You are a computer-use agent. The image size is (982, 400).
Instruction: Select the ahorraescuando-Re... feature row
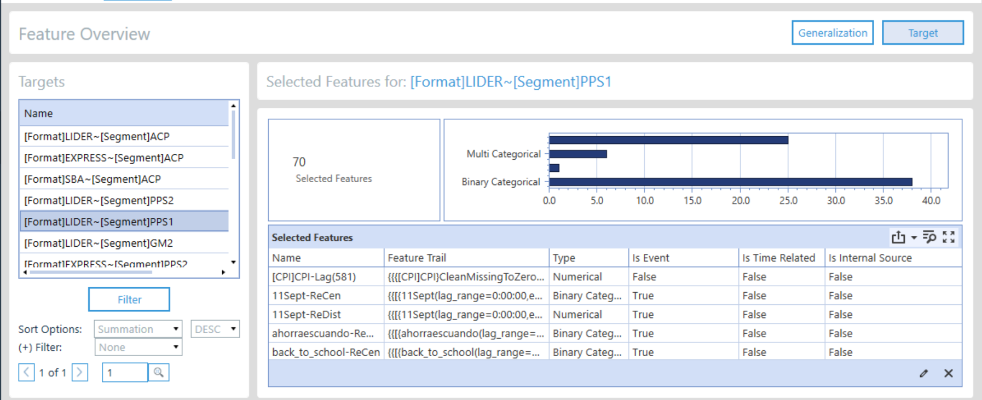pyautogui.click(x=615, y=333)
